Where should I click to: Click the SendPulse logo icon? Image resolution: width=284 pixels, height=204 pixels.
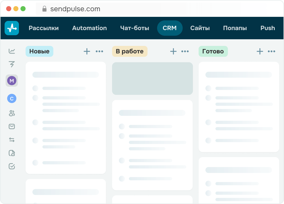tap(12, 28)
